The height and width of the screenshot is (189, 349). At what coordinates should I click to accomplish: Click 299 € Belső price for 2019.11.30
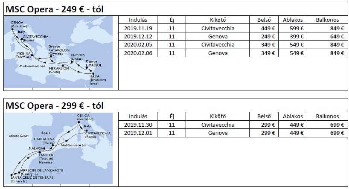click(x=268, y=125)
